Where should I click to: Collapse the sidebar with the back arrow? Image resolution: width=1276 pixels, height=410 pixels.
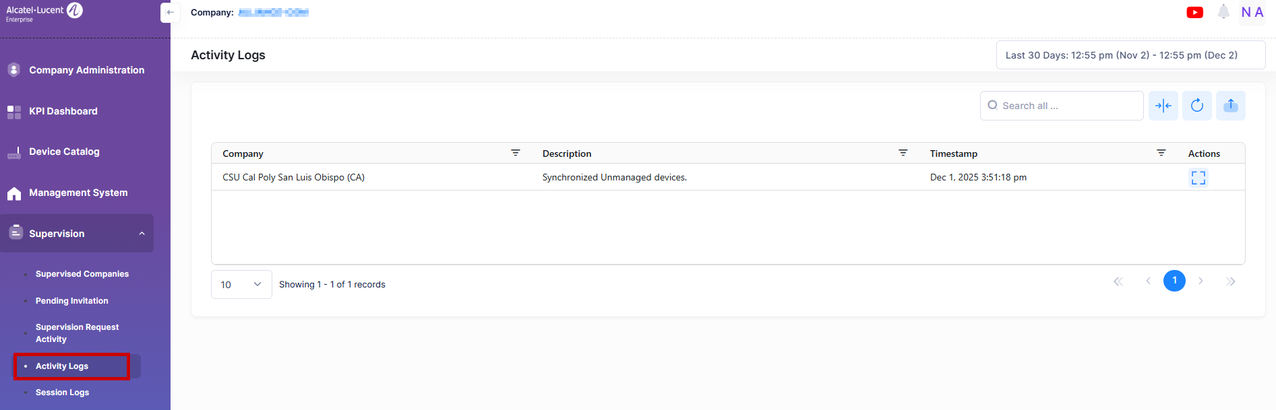[x=170, y=13]
